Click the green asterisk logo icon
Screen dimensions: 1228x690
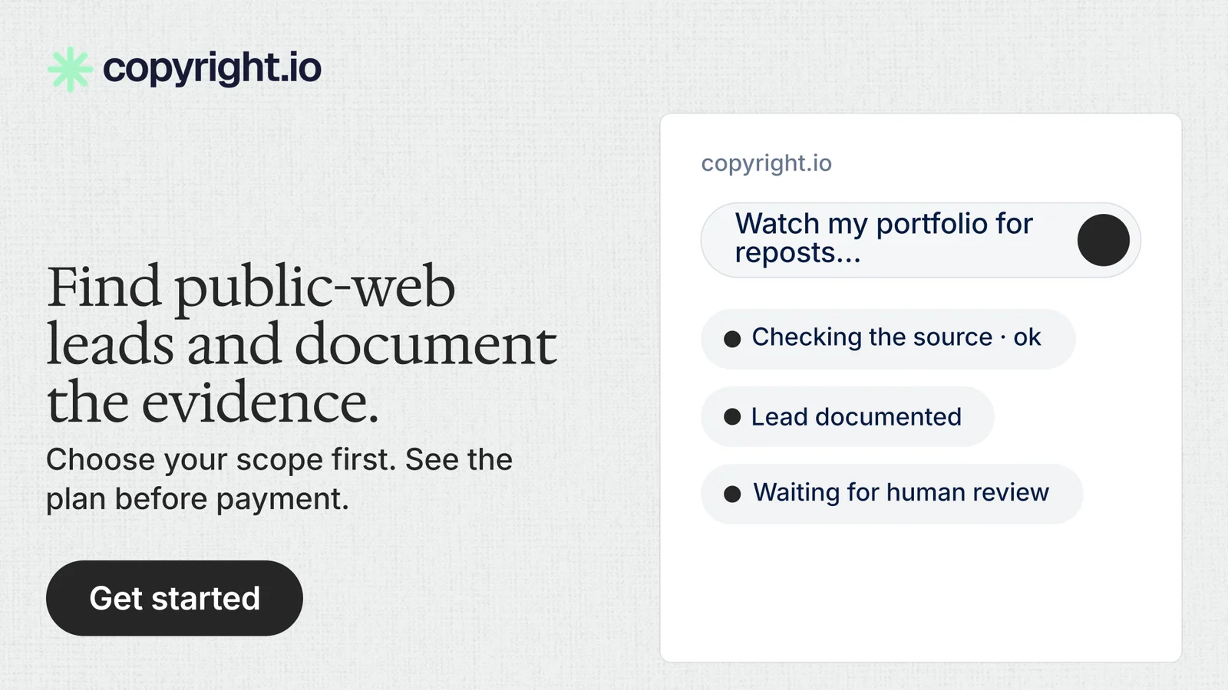(x=70, y=70)
